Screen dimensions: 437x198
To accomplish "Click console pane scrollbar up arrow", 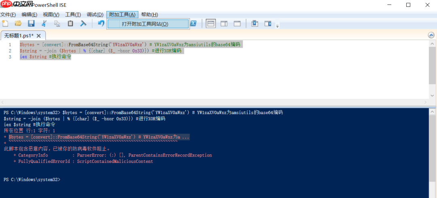I will tap(432, 112).
